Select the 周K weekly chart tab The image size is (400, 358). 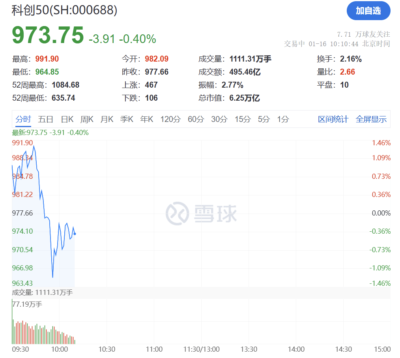(87, 119)
